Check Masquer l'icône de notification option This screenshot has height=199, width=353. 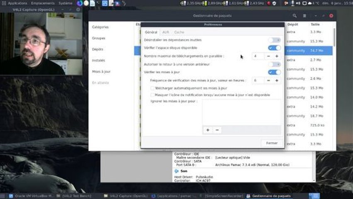click(152, 95)
